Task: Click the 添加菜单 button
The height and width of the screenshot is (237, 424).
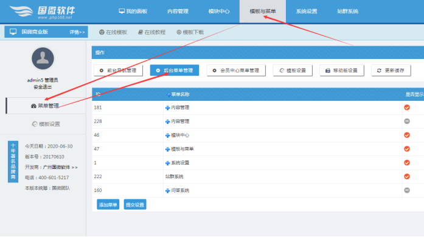Action: point(108,205)
